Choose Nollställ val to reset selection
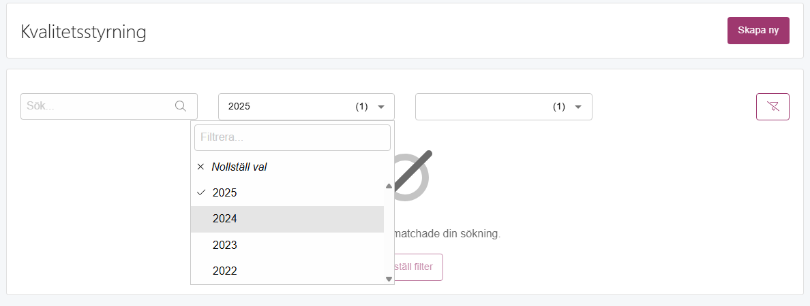Screen dimensions: 810x306 click(x=239, y=167)
